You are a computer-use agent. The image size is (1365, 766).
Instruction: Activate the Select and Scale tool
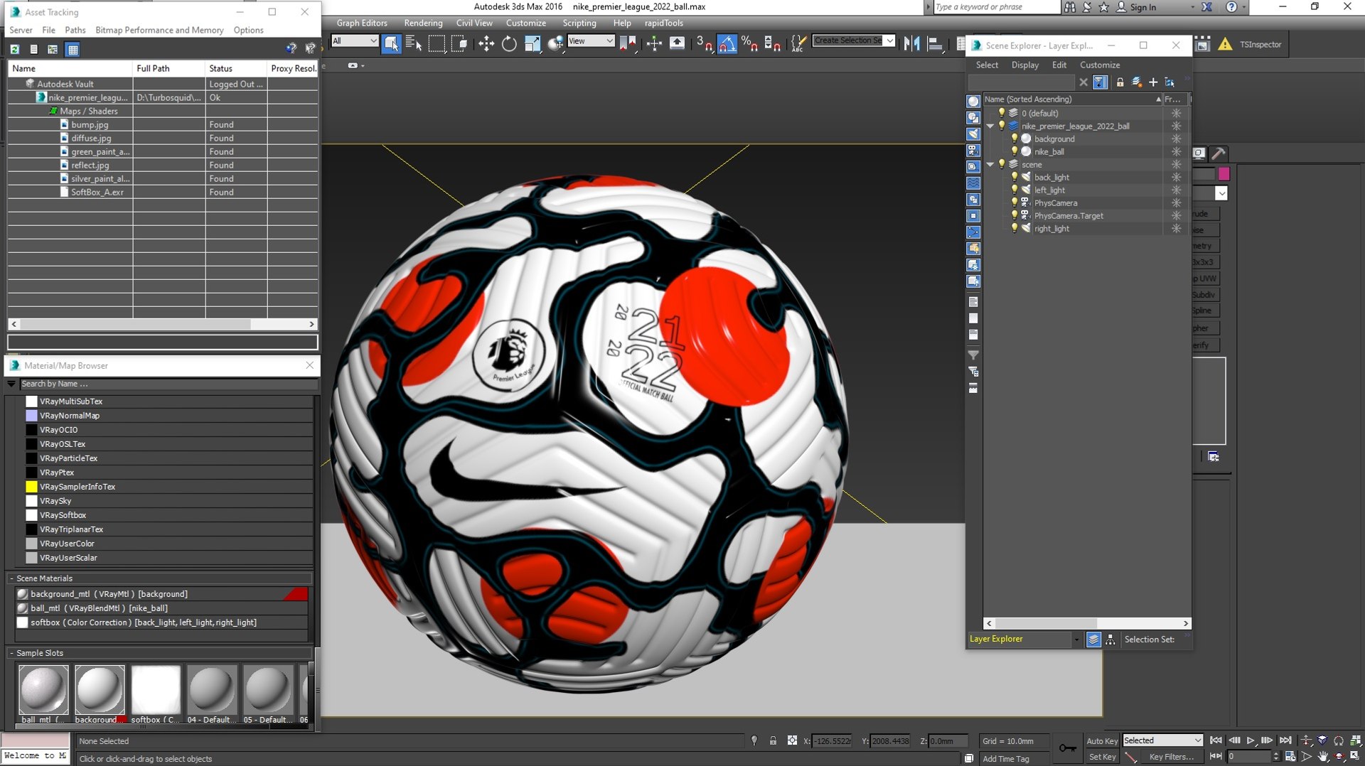[532, 44]
